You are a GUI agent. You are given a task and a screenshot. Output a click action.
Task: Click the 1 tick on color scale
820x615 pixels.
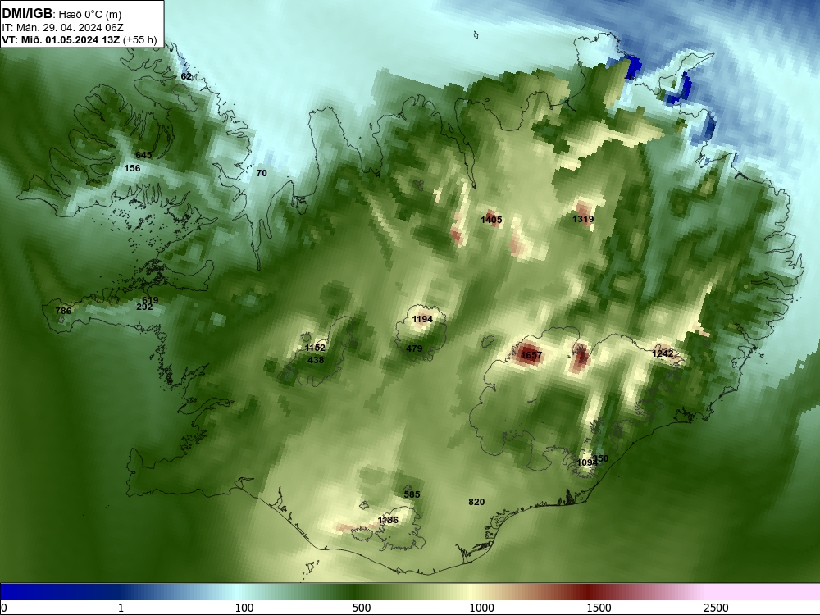tap(121, 608)
